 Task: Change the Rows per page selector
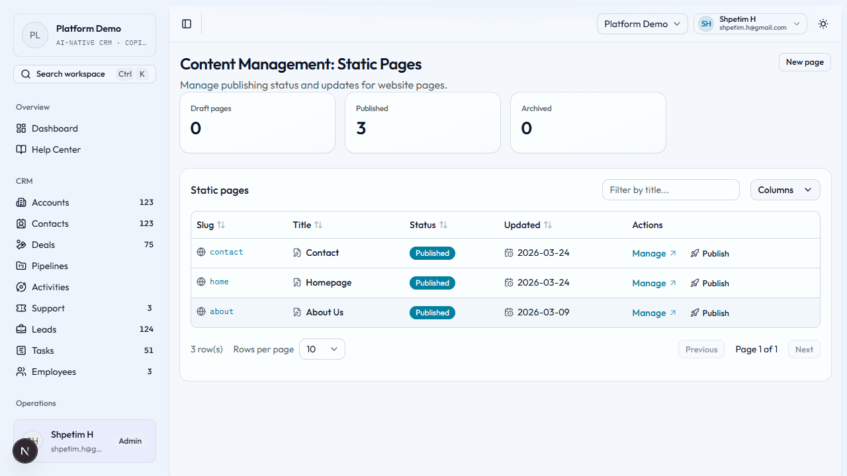(322, 348)
